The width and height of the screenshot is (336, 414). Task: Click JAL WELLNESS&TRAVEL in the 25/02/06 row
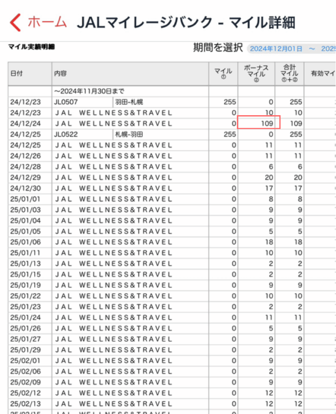pos(114,372)
